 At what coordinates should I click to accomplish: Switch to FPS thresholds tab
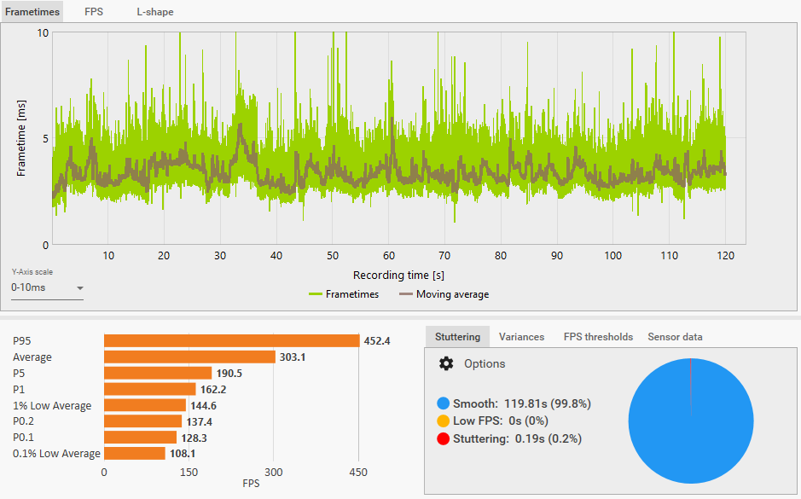(x=598, y=337)
